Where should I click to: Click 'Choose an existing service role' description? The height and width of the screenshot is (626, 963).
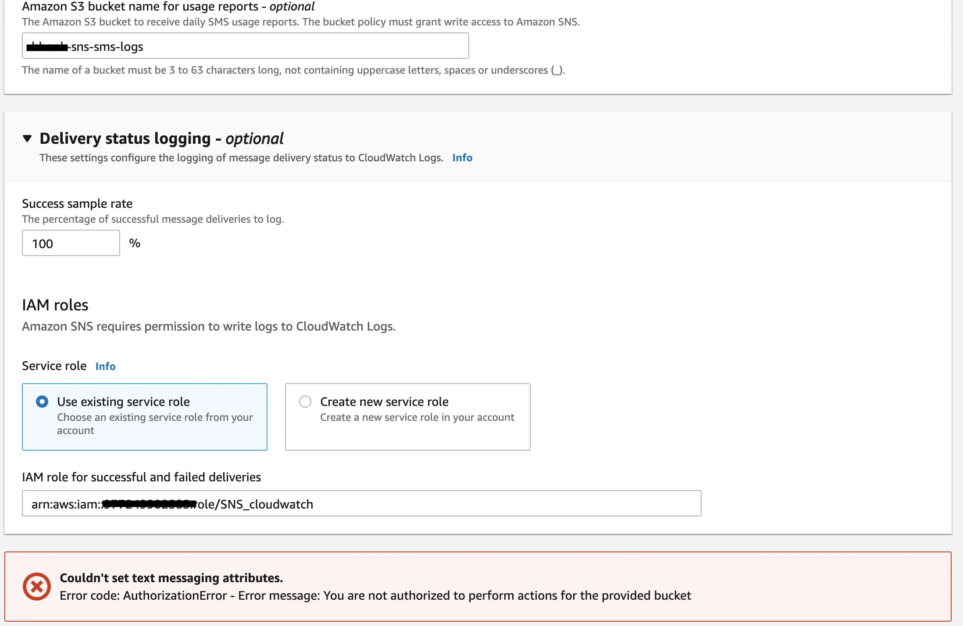[x=155, y=423]
